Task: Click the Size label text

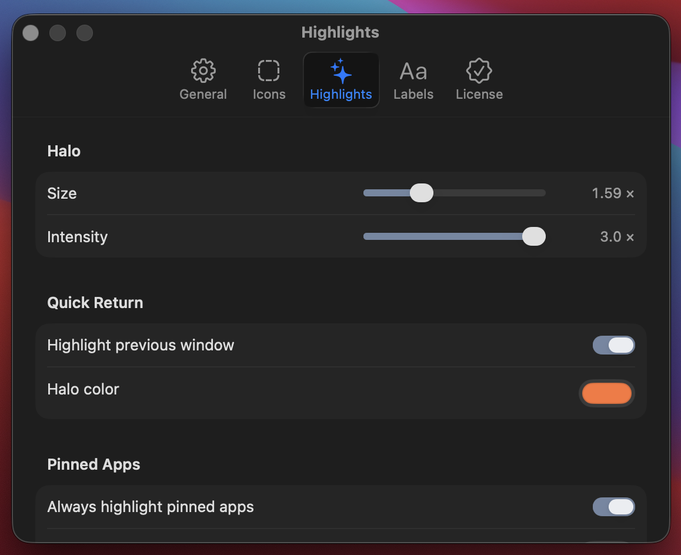Action: 62,193
